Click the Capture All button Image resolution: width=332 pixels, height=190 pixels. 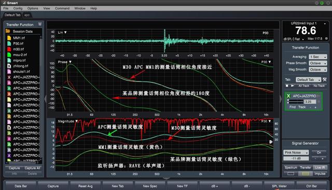(32, 168)
